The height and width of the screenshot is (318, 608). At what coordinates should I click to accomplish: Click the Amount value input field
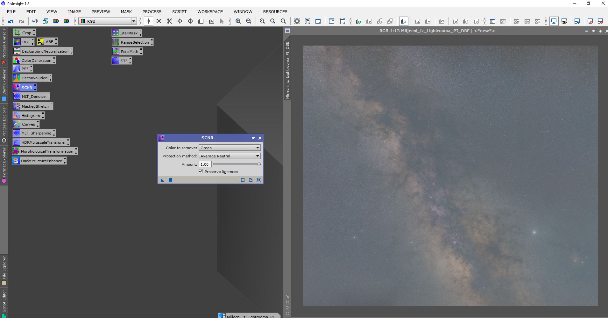click(x=205, y=164)
